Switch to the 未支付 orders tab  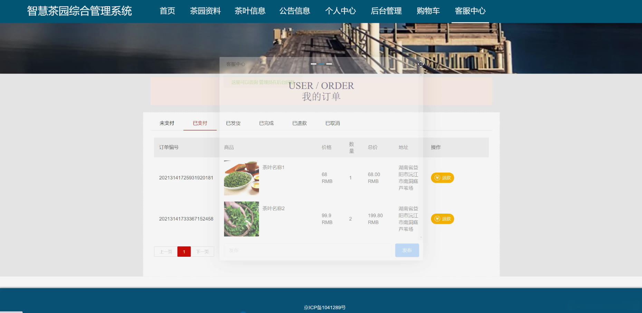point(167,123)
